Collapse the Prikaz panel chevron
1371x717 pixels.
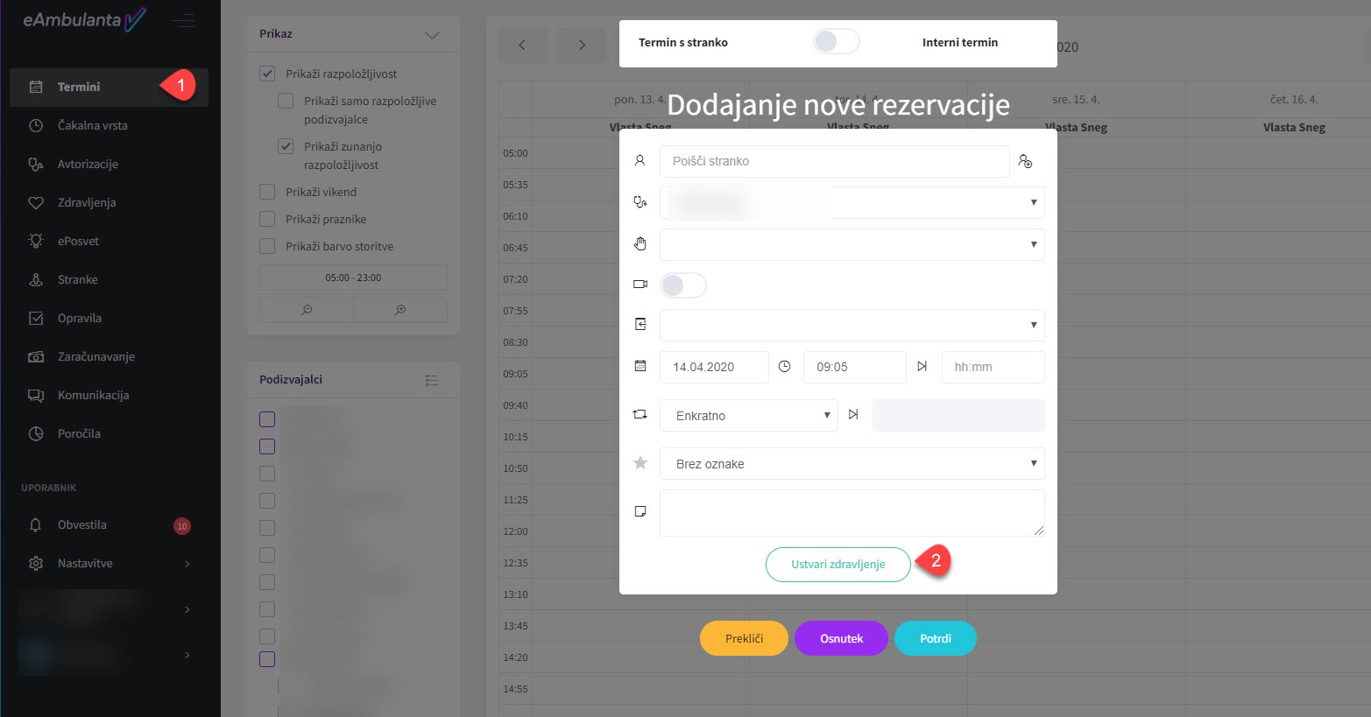pos(432,35)
